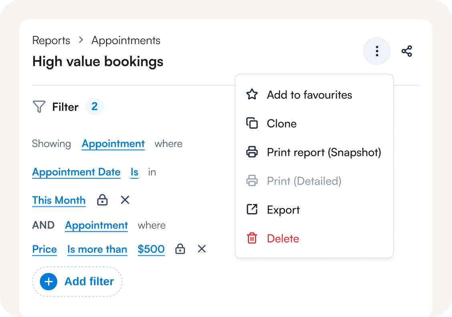Click the Export arrow icon
The image size is (452, 317).
tap(252, 210)
